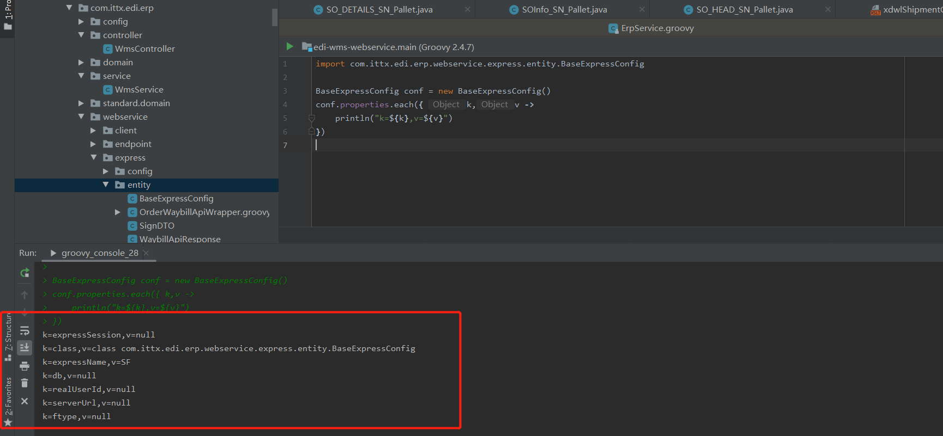Viewport: 943px width, 436px height.
Task: Open the Z: Structure tool window
Action: [x=8, y=336]
